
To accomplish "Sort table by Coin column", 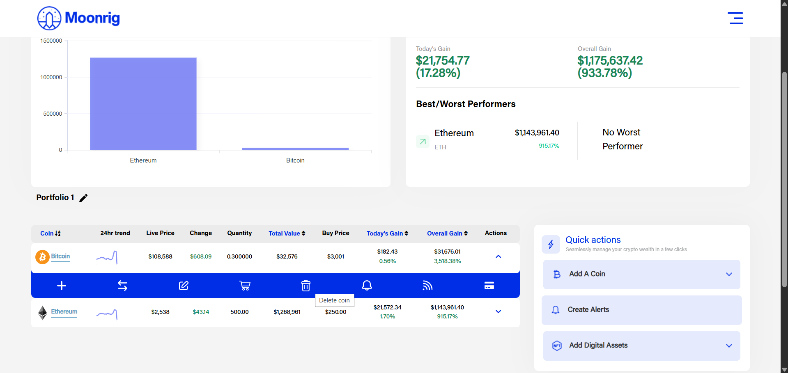I will [51, 233].
